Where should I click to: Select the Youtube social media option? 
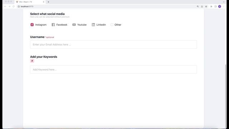pyautogui.click(x=79, y=25)
